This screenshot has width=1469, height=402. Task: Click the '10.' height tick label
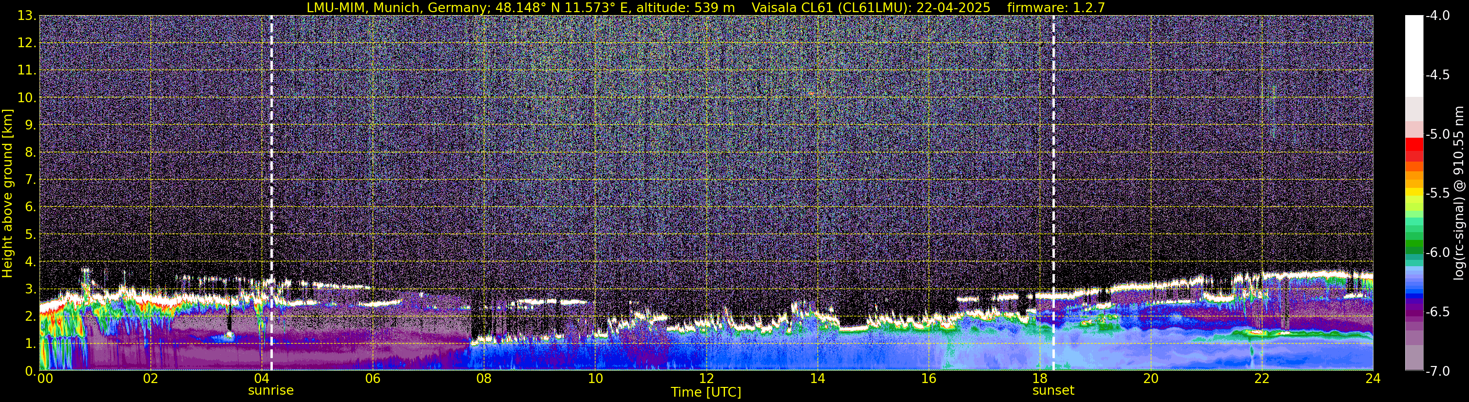tap(27, 97)
